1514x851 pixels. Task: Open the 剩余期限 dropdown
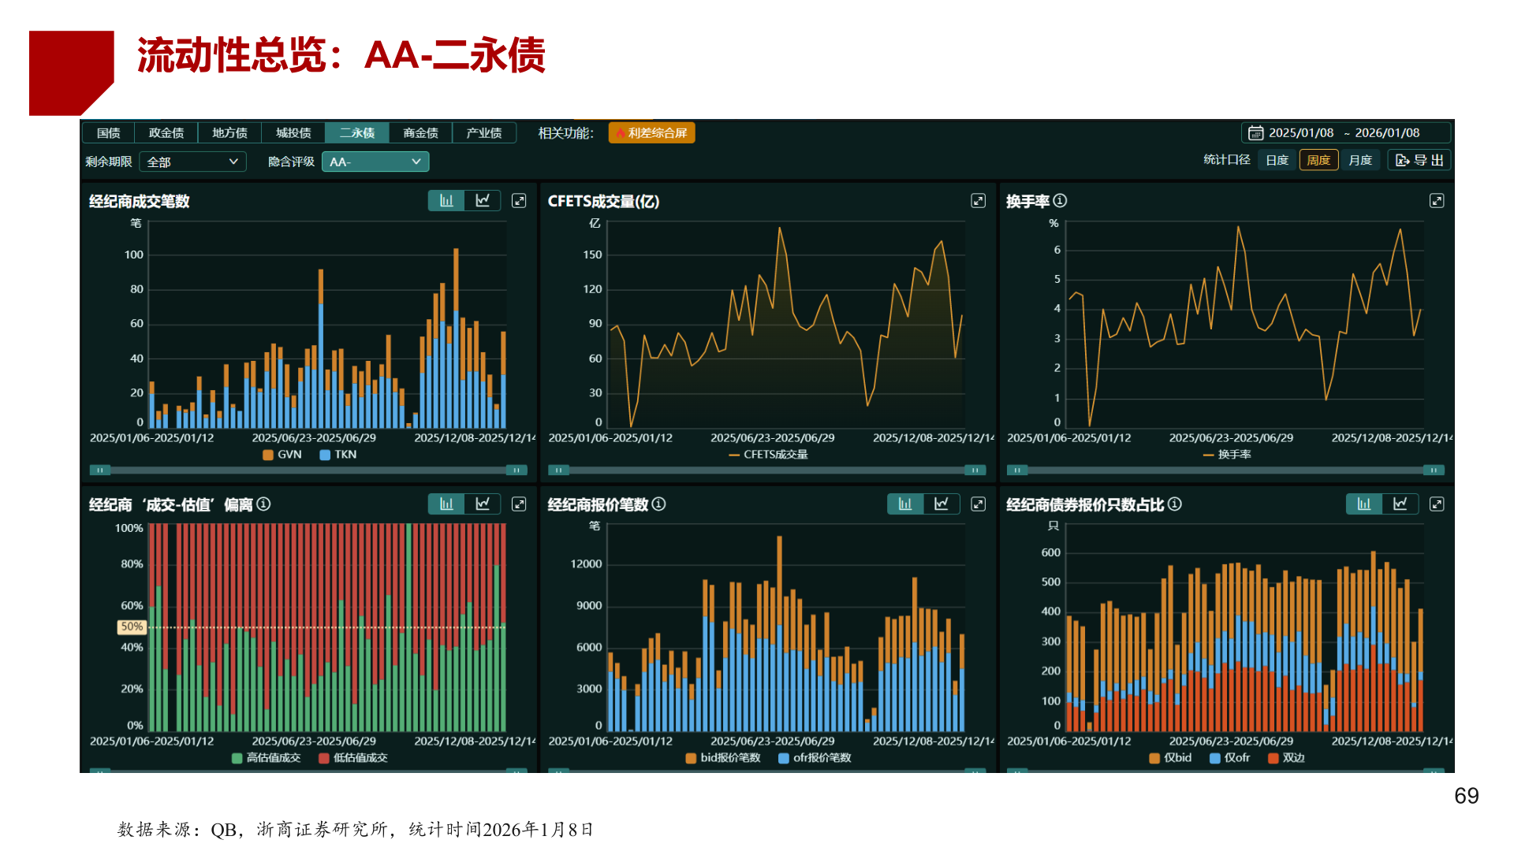tap(192, 162)
